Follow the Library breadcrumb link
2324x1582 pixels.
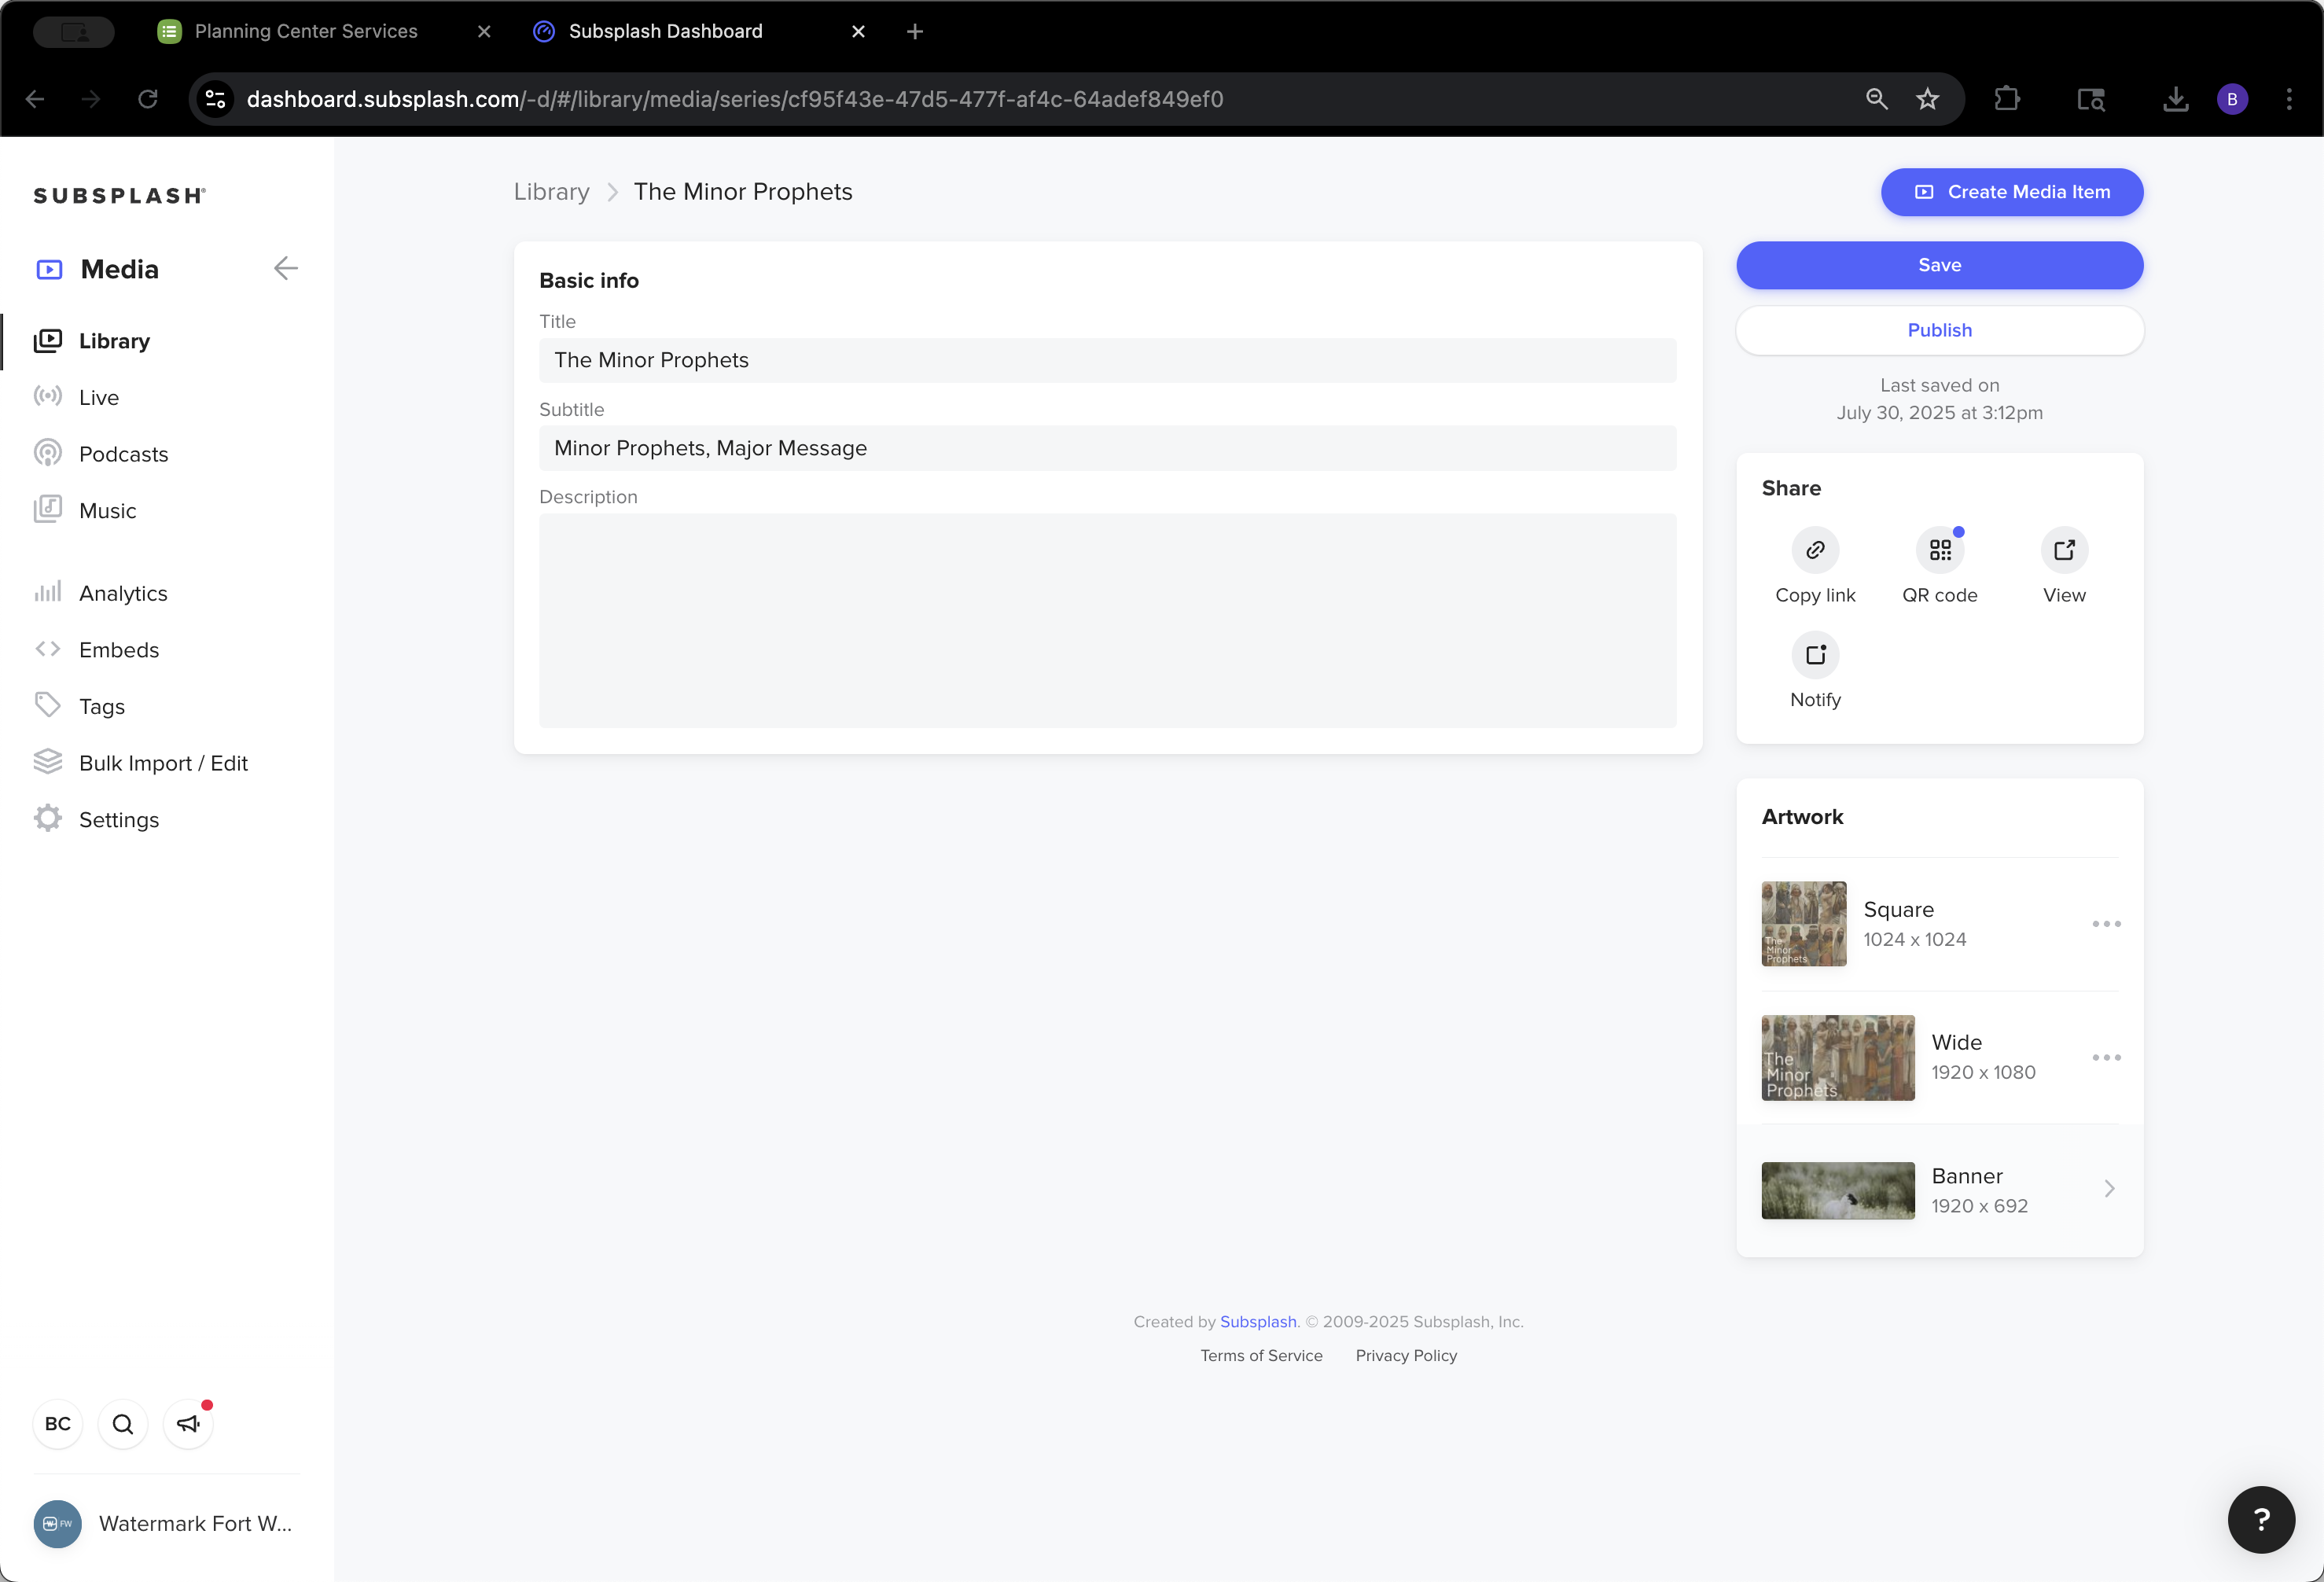click(551, 192)
